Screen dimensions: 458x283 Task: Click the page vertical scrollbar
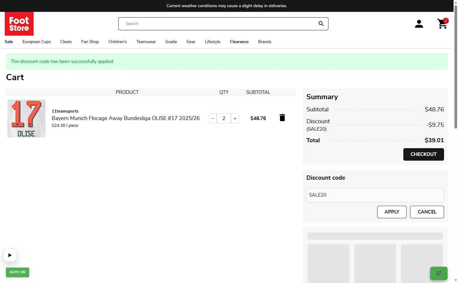click(x=456, y=67)
